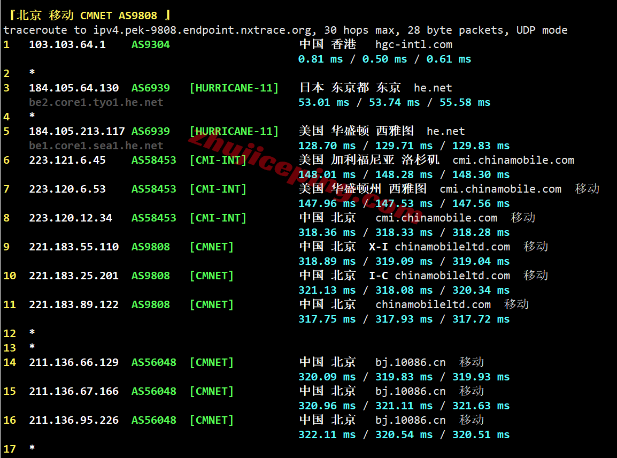Click location 日本 东京都 东京
The width and height of the screenshot is (617, 458).
pos(350,87)
